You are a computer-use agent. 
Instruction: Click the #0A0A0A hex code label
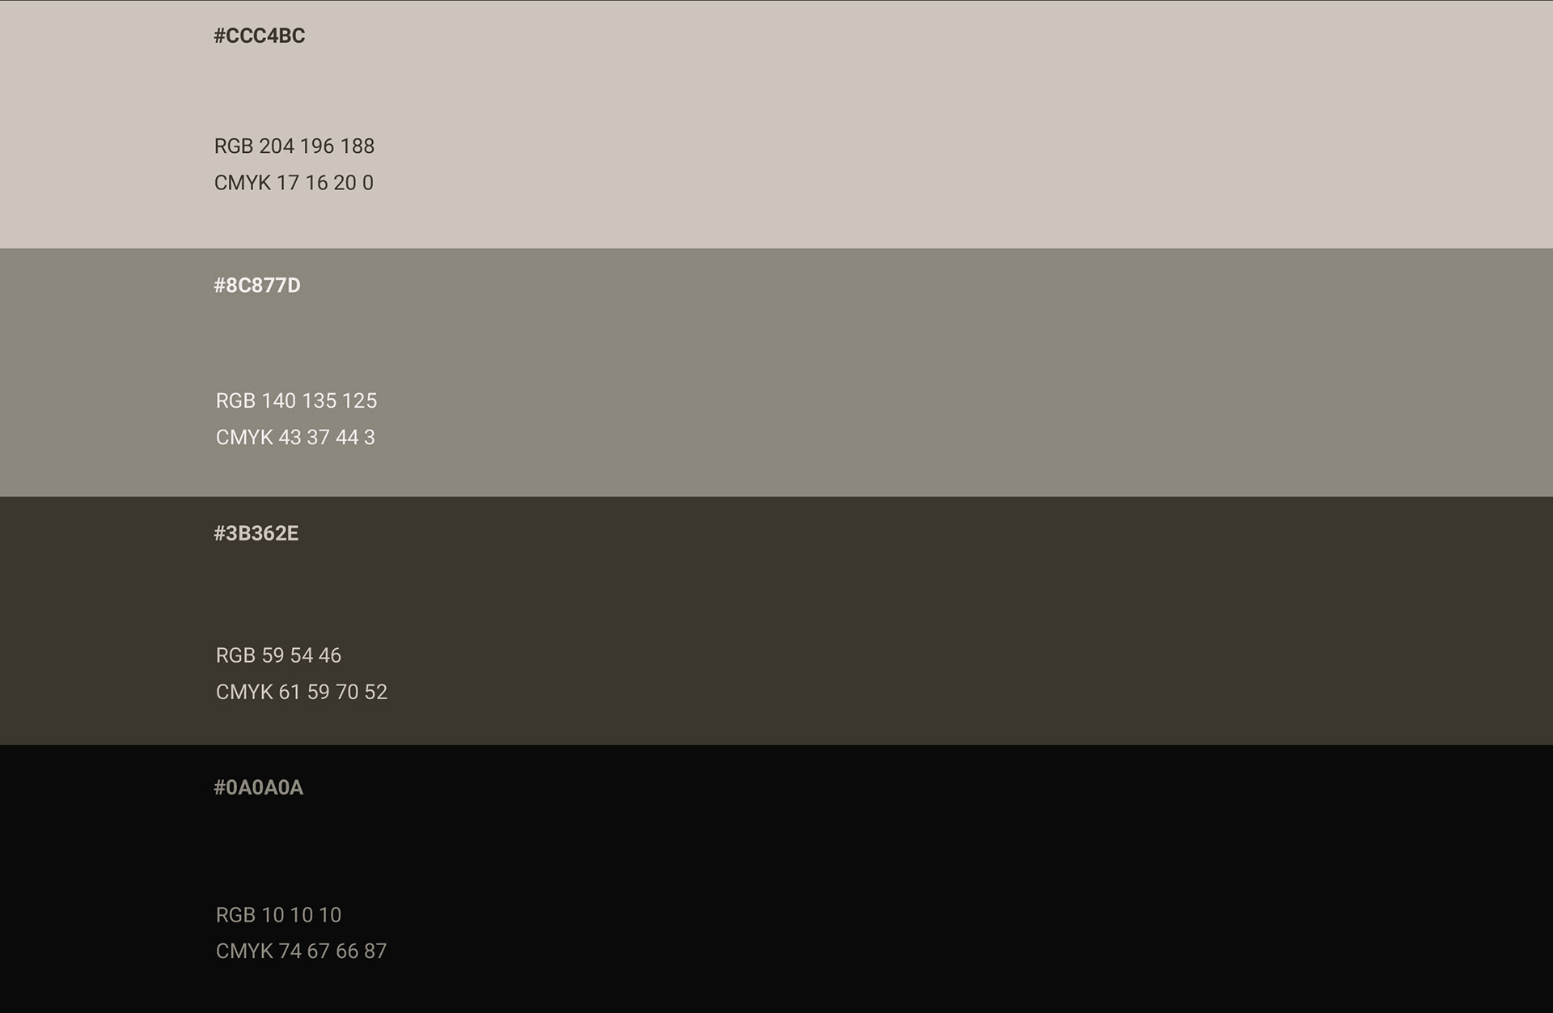pyautogui.click(x=258, y=788)
